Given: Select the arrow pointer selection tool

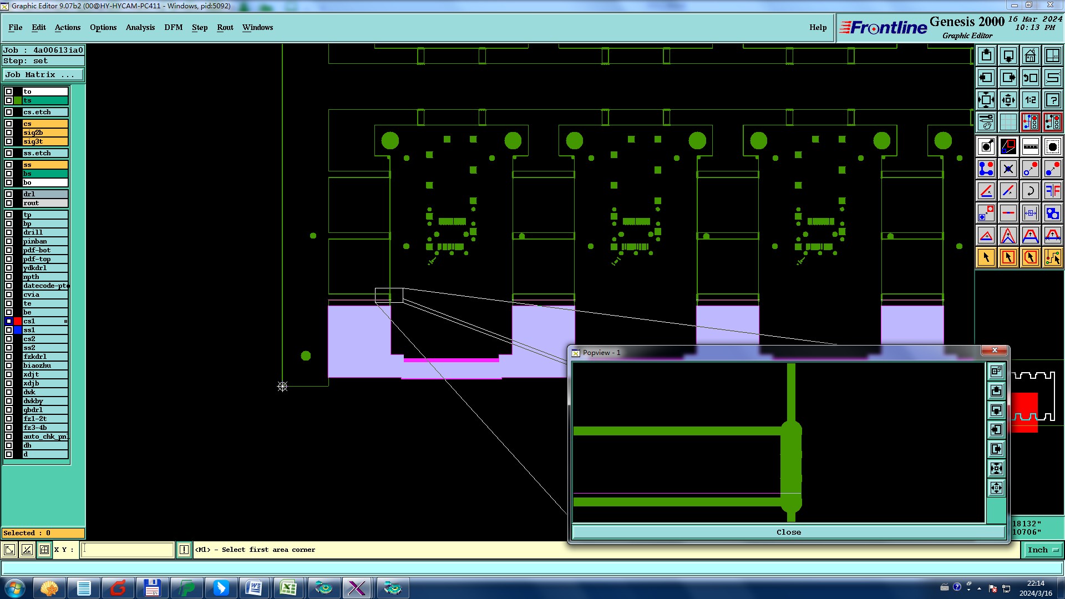Looking at the screenshot, I should point(986,257).
